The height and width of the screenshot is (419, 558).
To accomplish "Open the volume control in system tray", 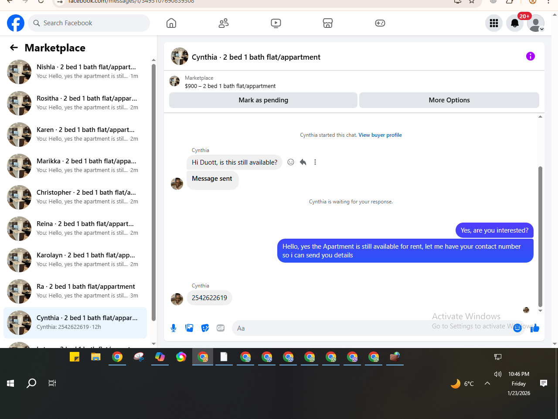I will [498, 374].
